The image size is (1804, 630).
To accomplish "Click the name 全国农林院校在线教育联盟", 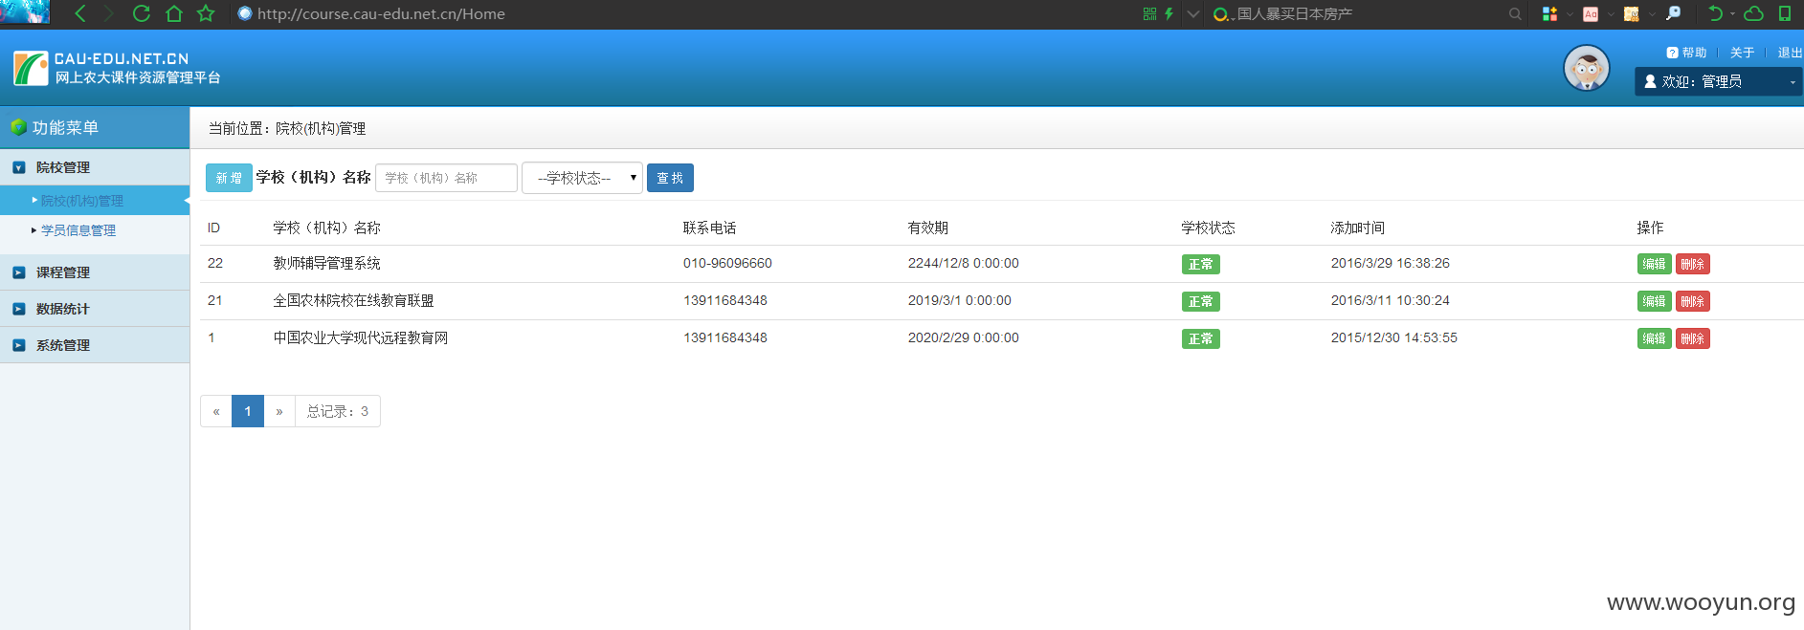I will (x=353, y=300).
